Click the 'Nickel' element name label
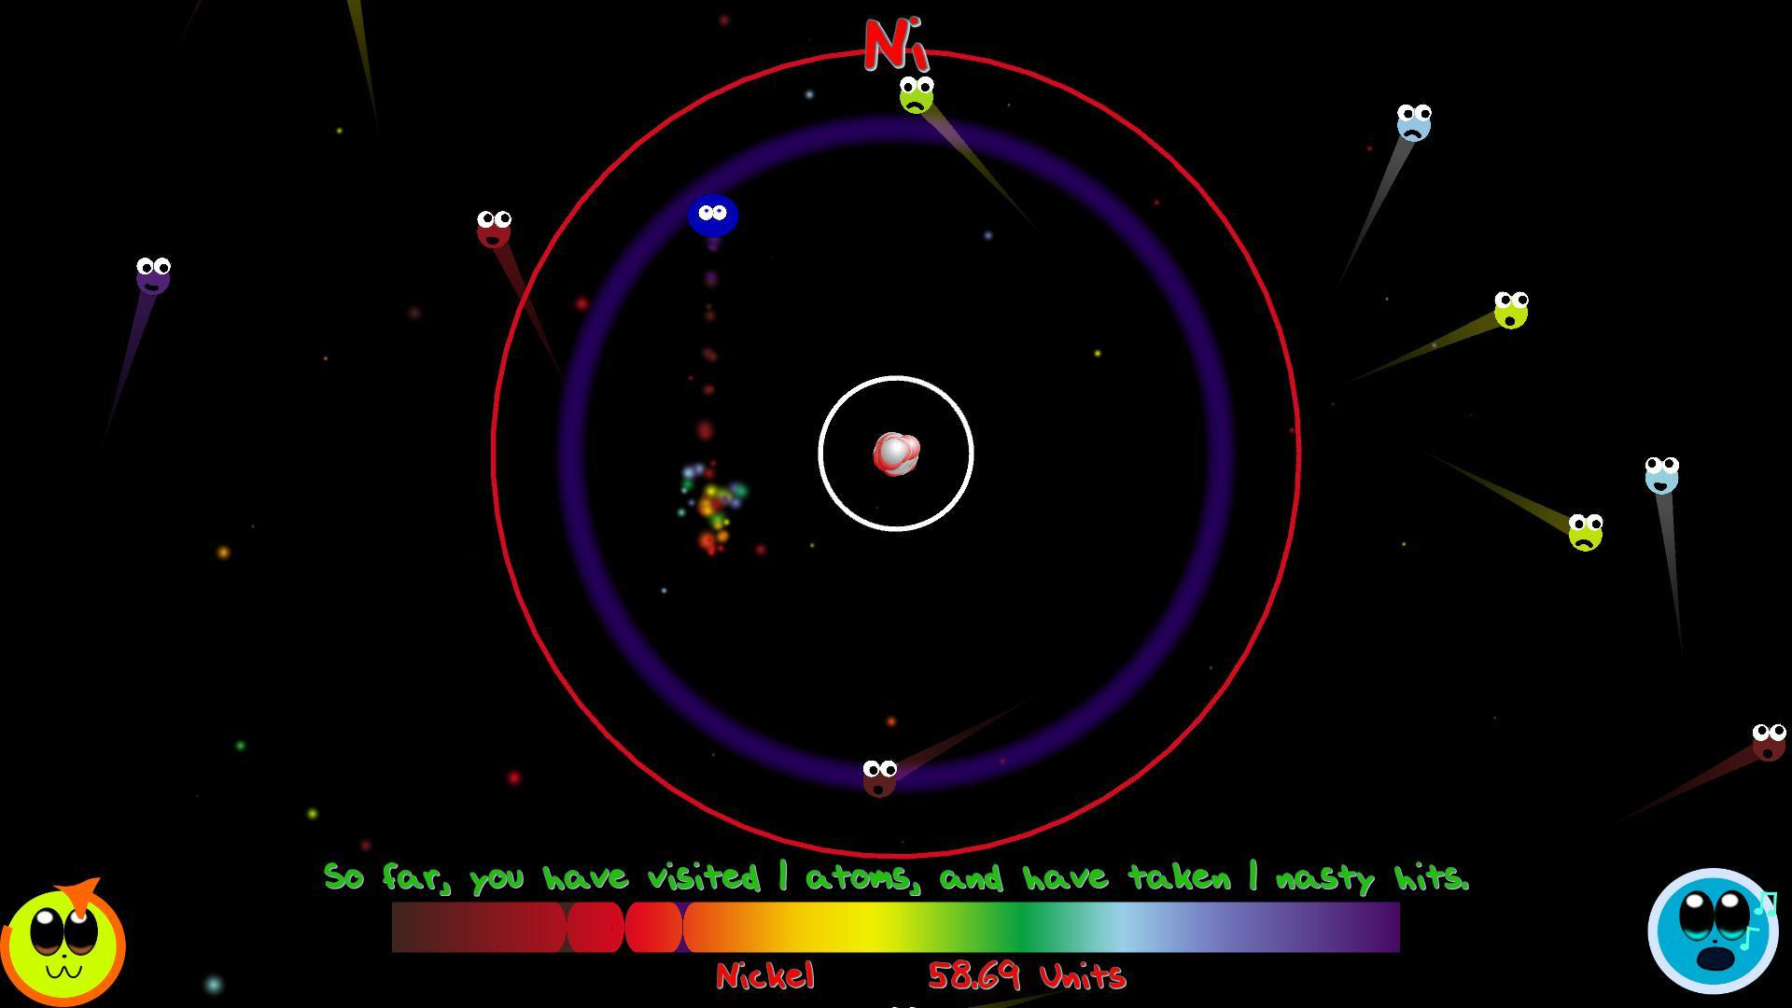 765,976
